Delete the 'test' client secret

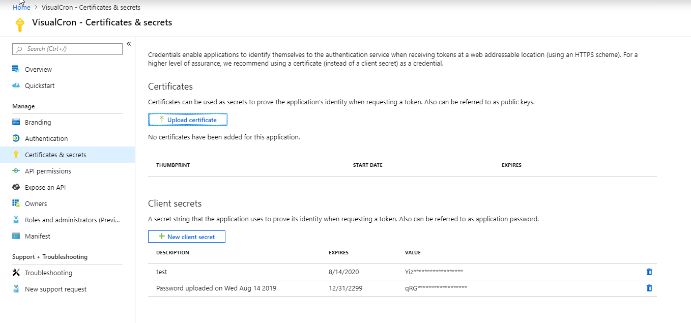tap(649, 272)
